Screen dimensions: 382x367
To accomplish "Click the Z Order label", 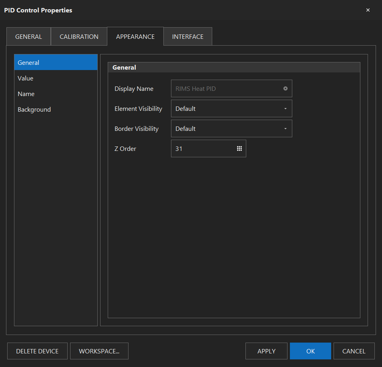I will [125, 148].
